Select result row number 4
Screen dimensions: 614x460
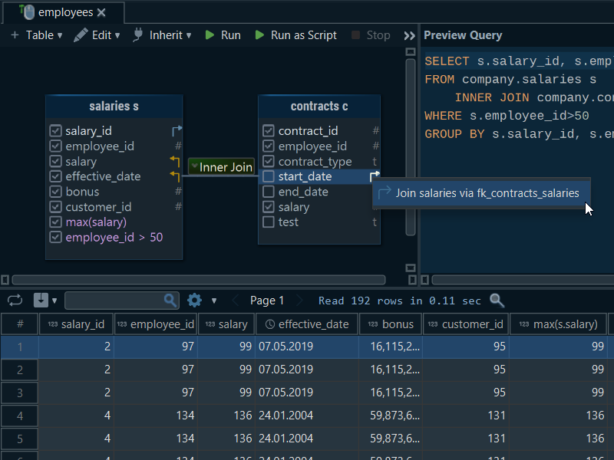pyautogui.click(x=20, y=416)
